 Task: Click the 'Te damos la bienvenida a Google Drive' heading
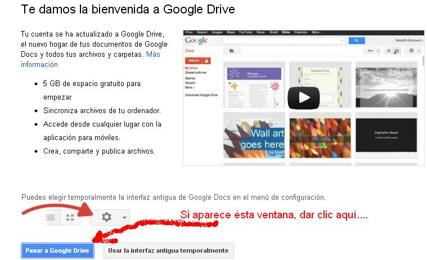(x=128, y=10)
